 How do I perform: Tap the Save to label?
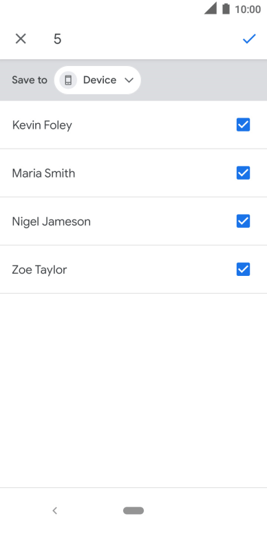[30, 80]
